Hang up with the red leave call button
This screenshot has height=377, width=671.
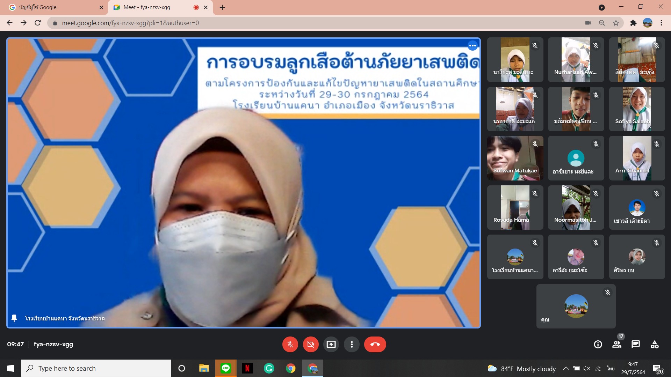pos(375,345)
